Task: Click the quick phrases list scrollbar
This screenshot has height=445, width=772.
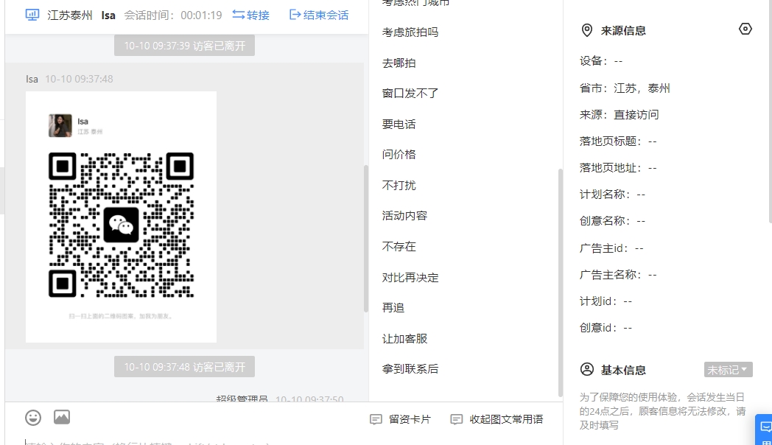Action: tap(561, 282)
